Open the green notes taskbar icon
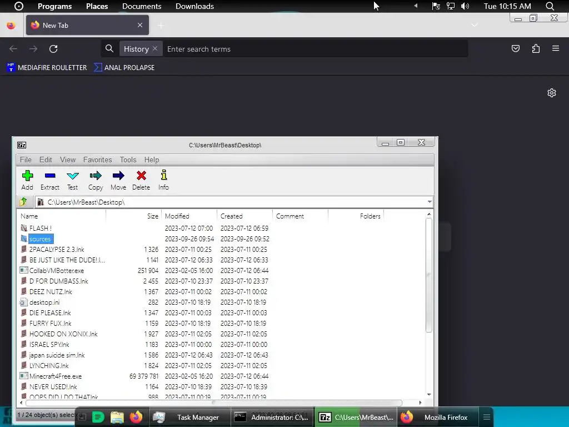 (x=98, y=417)
